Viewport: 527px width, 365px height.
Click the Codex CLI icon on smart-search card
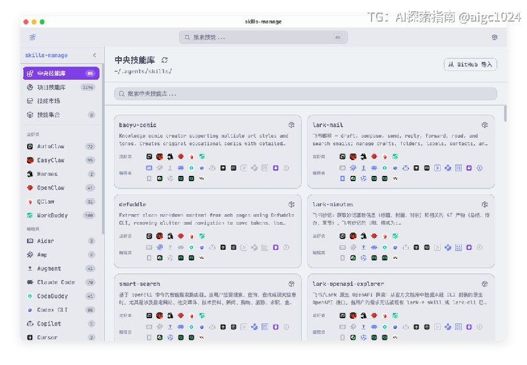[202, 327]
